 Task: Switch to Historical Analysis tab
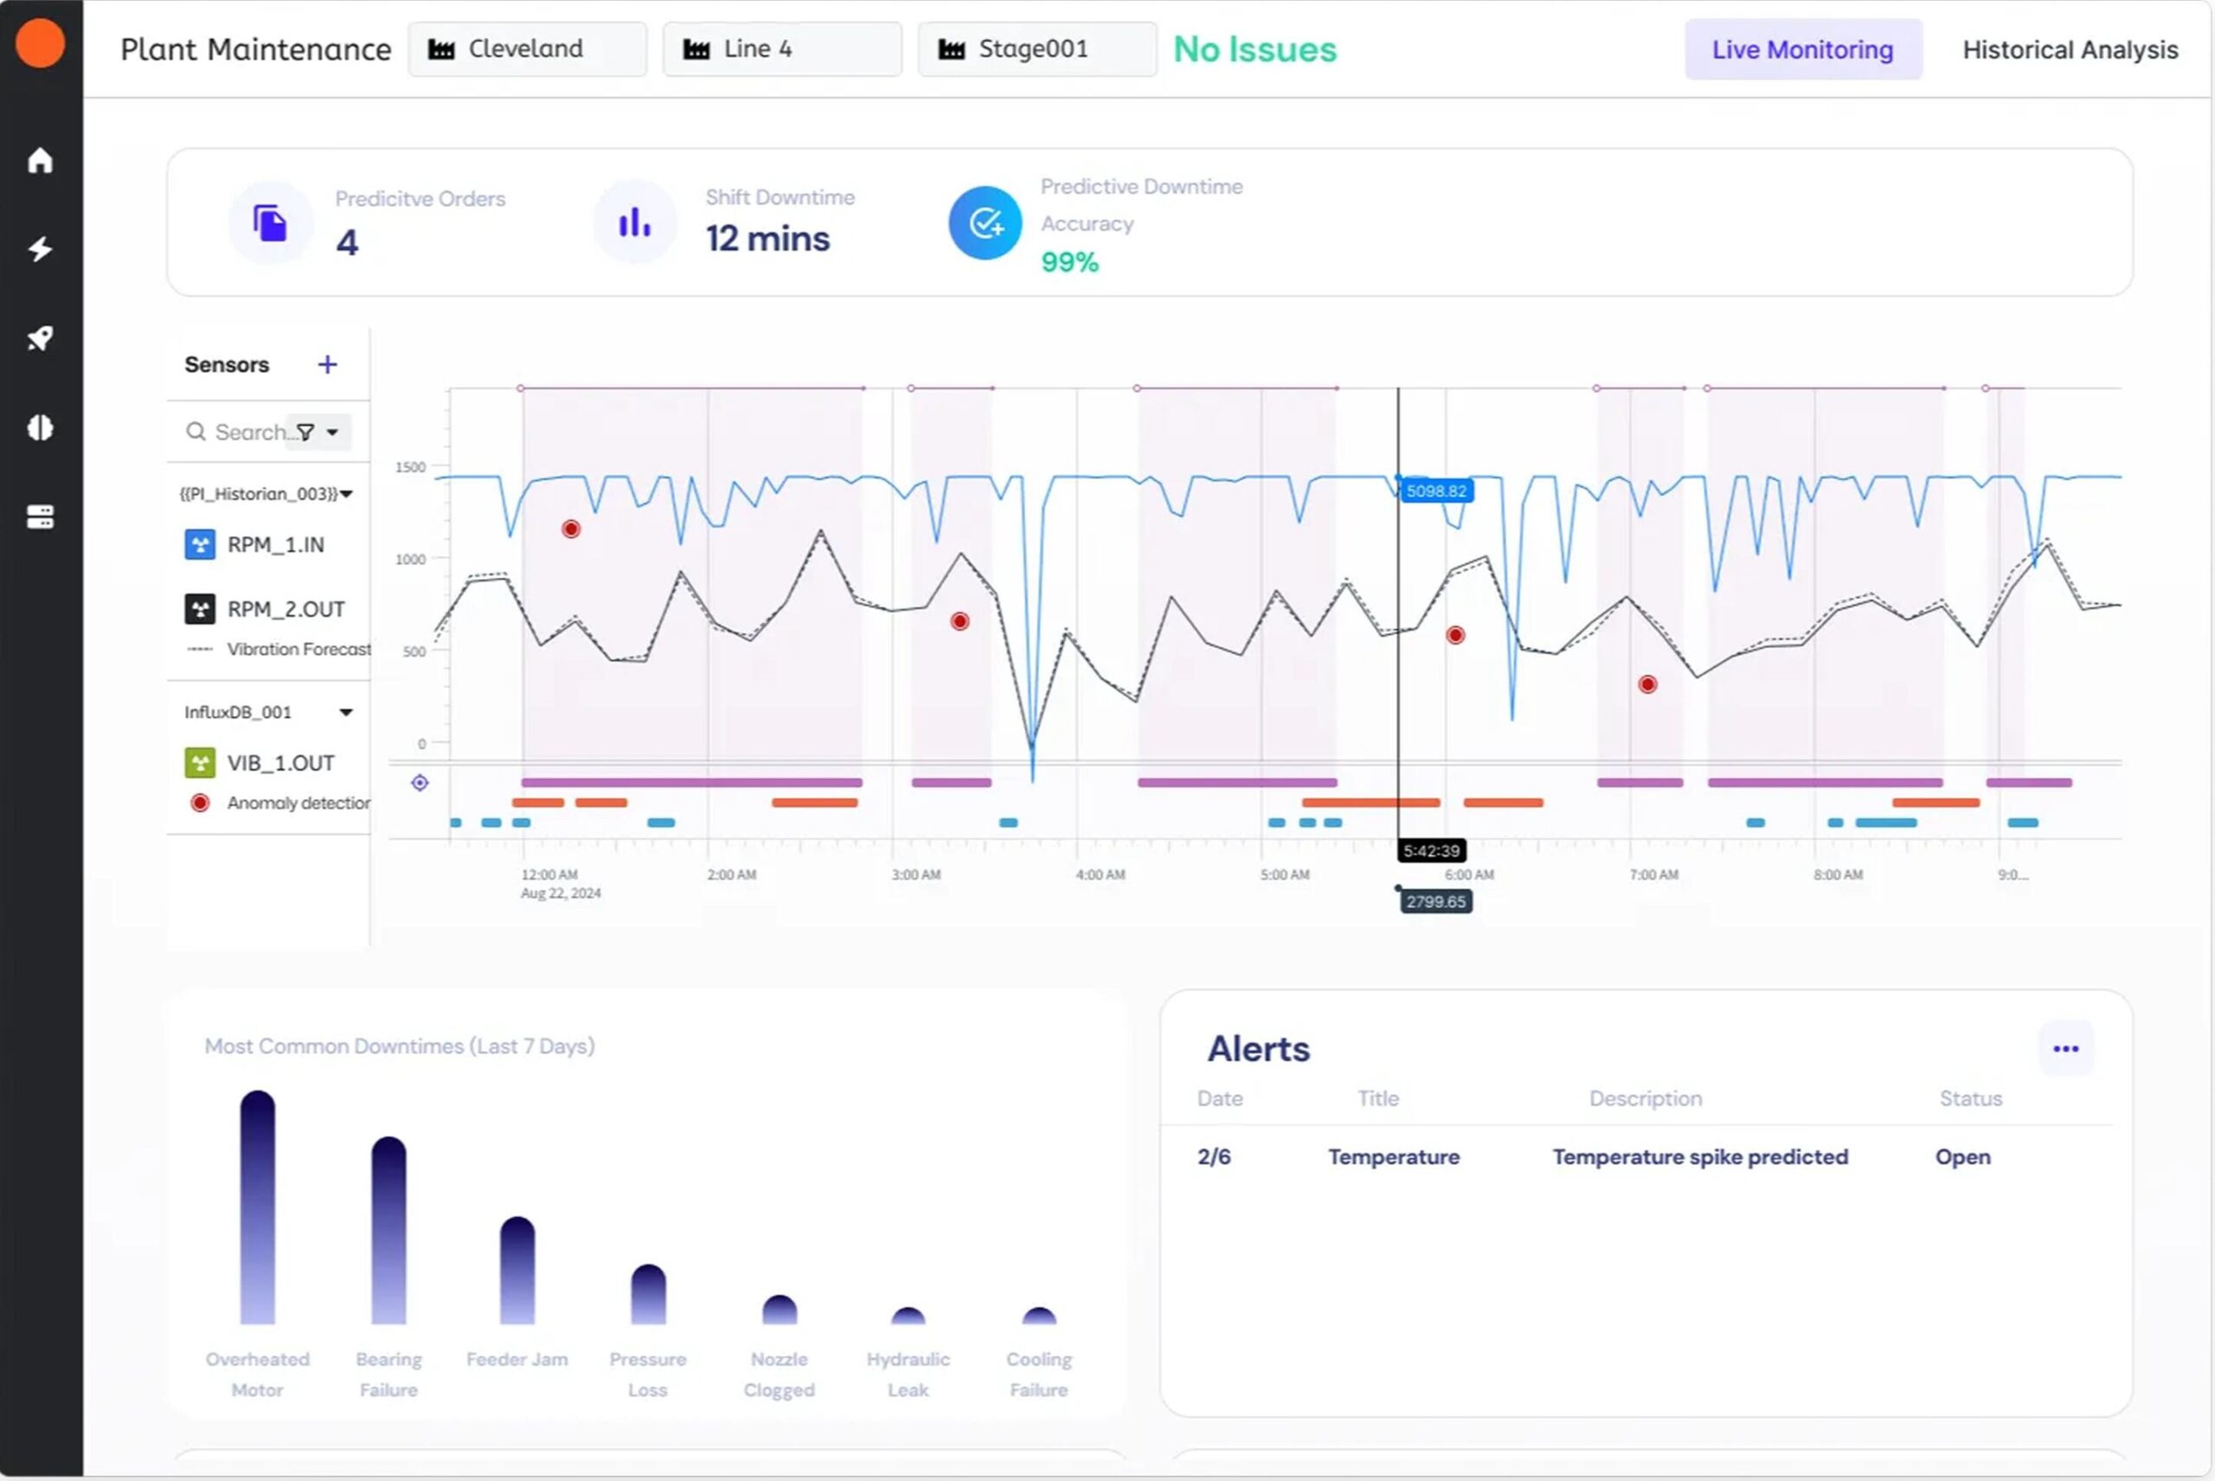(x=2071, y=49)
